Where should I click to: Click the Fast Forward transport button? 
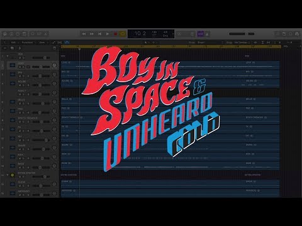point(92,34)
